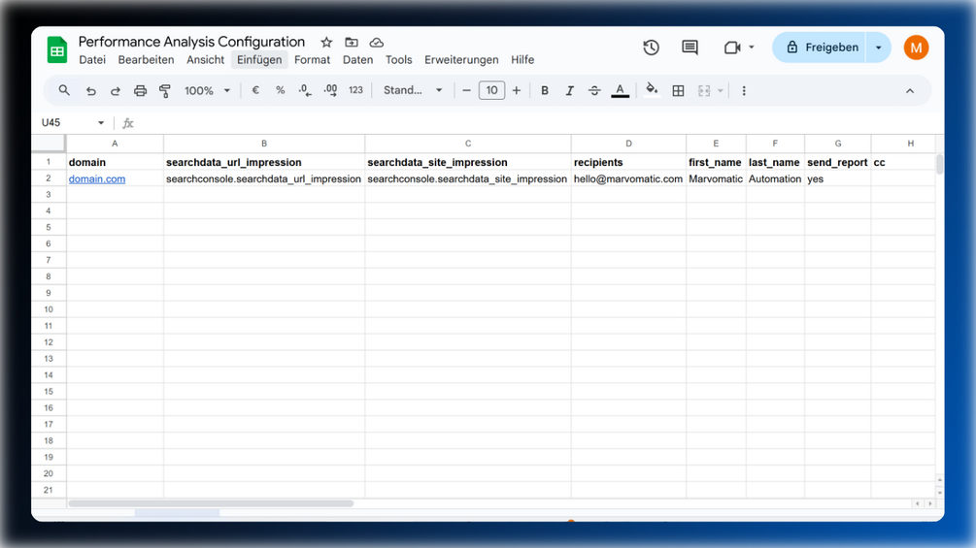
Task: Start a video call with camera icon
Action: tap(732, 48)
